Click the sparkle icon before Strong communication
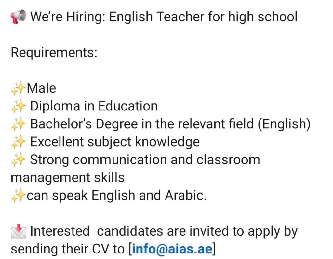 click(x=18, y=160)
